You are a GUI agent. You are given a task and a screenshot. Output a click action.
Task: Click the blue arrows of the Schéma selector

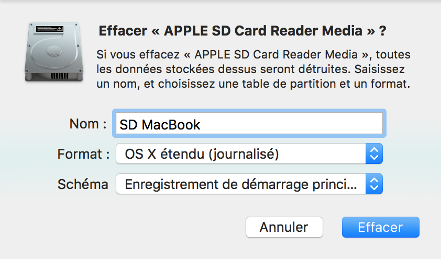click(374, 184)
